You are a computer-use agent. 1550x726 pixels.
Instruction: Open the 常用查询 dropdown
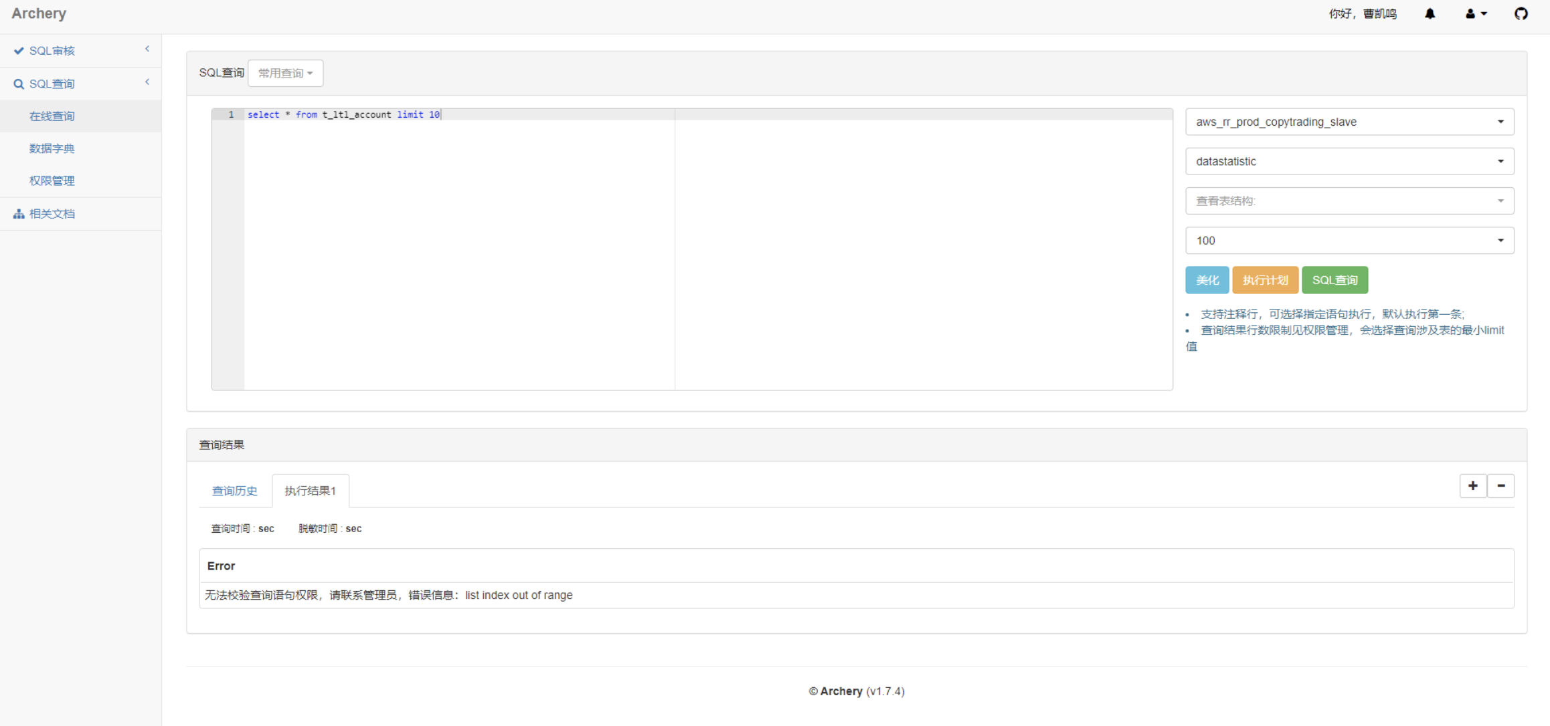pos(286,73)
